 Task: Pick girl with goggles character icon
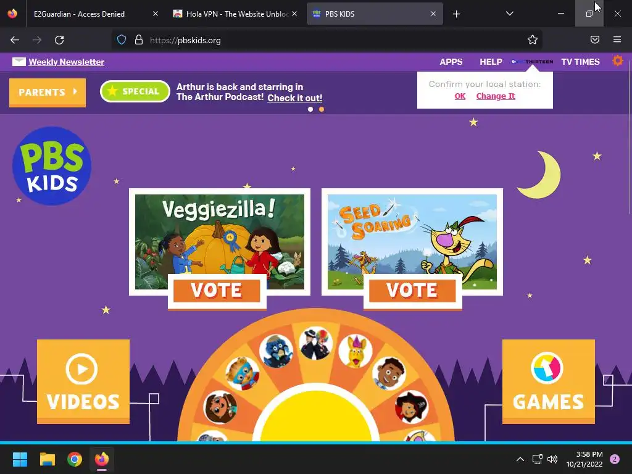220,407
